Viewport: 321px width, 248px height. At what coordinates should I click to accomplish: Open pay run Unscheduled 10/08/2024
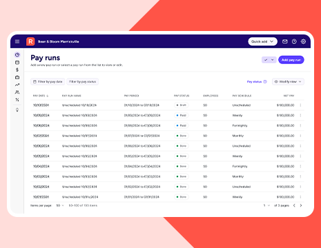[x=79, y=125]
